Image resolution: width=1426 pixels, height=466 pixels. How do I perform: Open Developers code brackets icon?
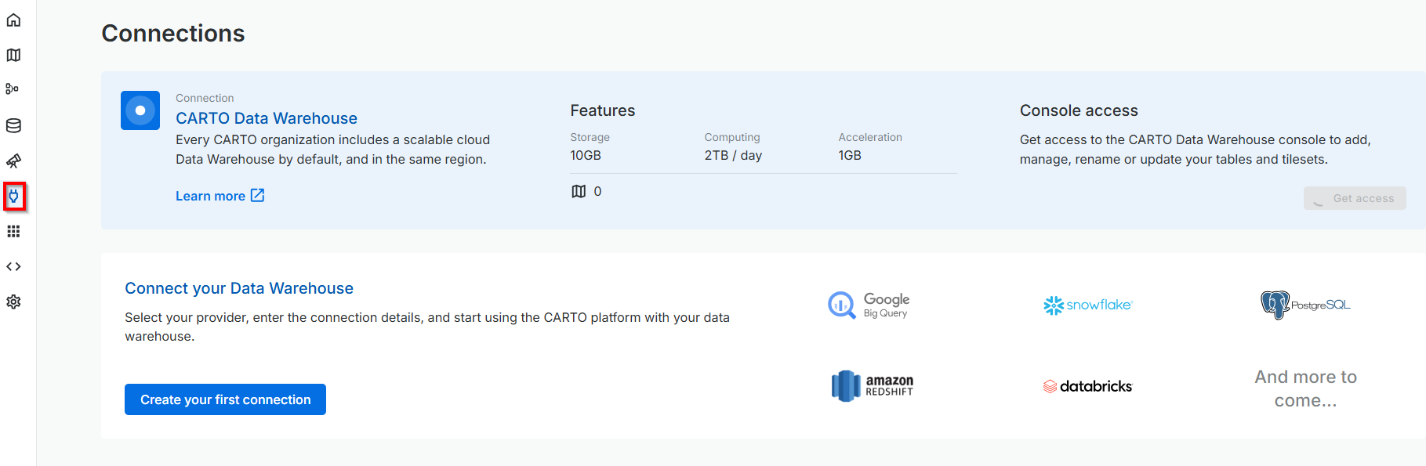pos(13,266)
